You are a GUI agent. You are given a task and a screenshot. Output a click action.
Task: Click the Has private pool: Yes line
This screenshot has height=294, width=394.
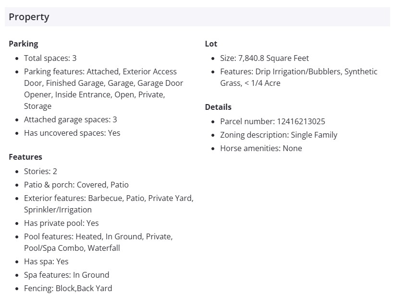tap(61, 223)
